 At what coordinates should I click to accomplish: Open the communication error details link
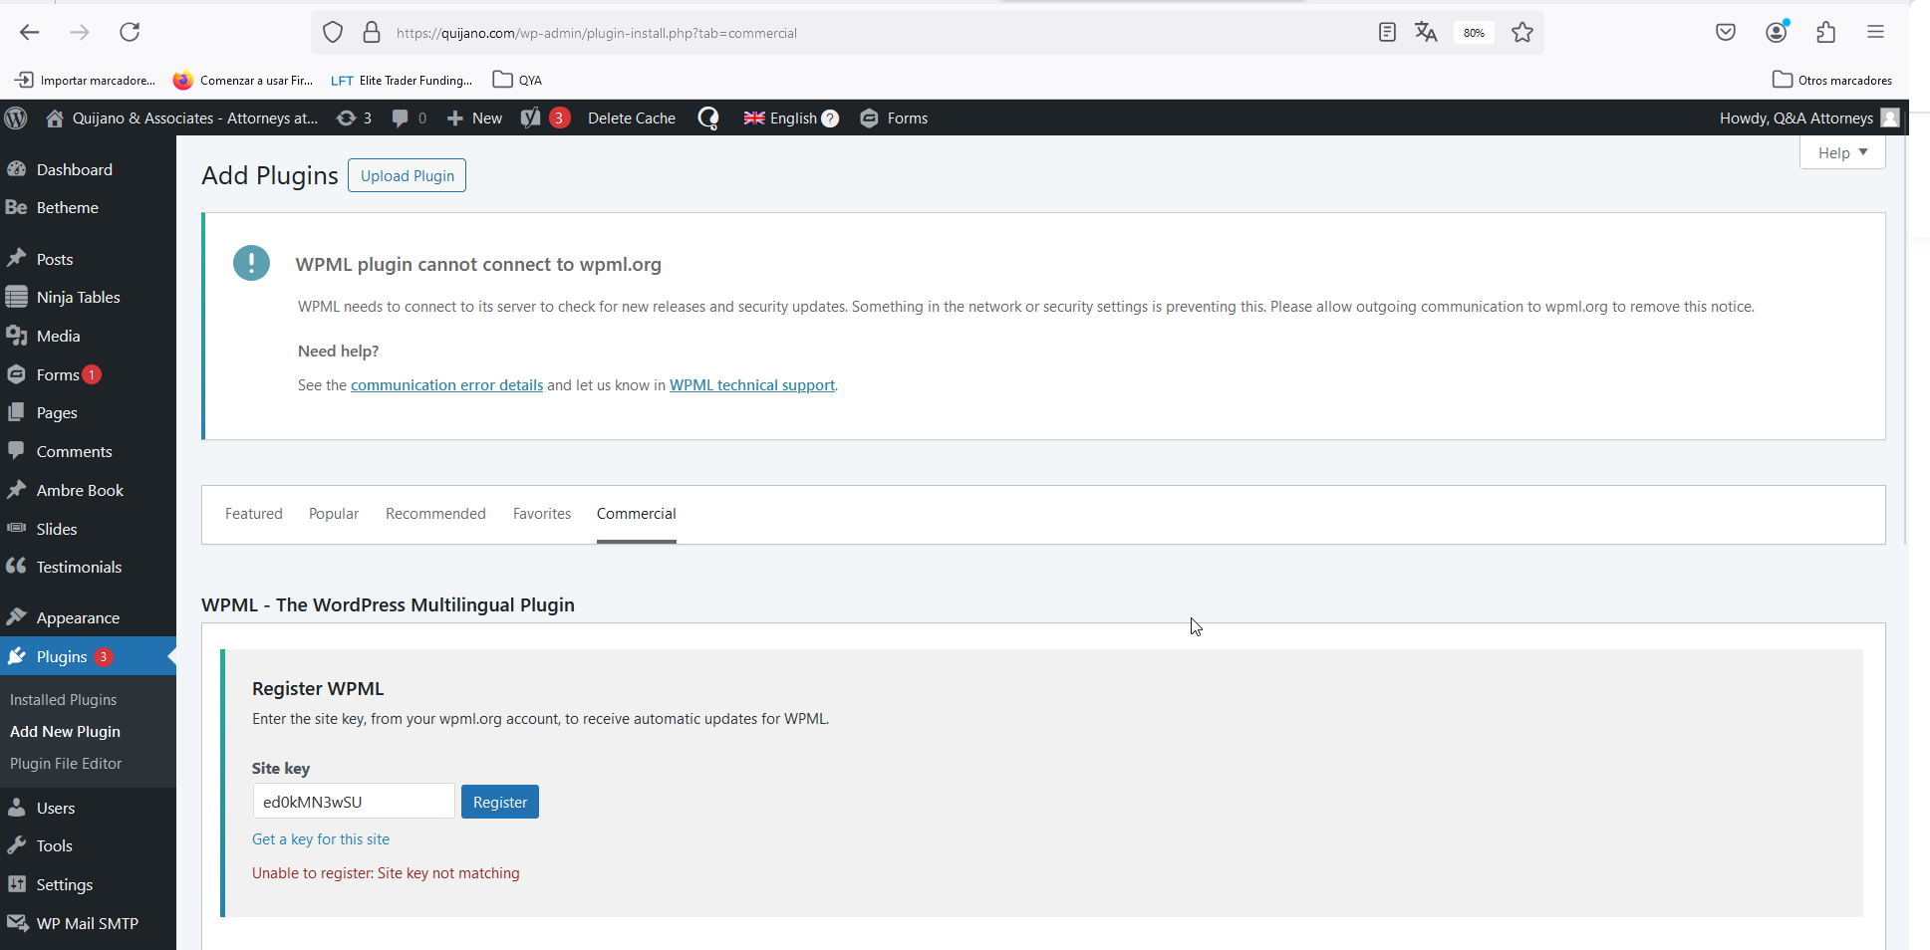446,385
